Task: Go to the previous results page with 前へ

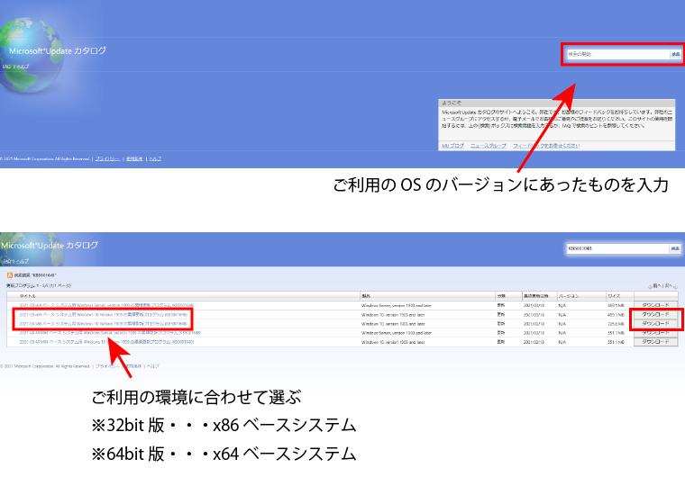Action: click(655, 286)
